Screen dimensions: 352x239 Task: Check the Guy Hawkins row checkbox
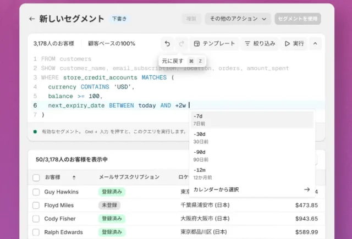[36, 192]
